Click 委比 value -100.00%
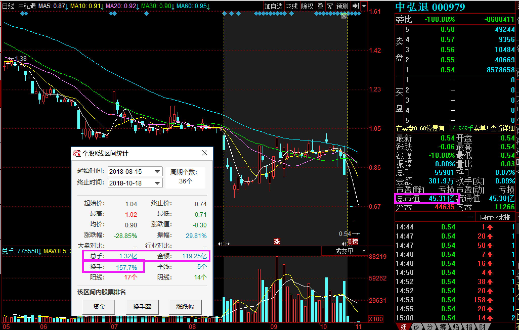519x330 pixels. 440,19
